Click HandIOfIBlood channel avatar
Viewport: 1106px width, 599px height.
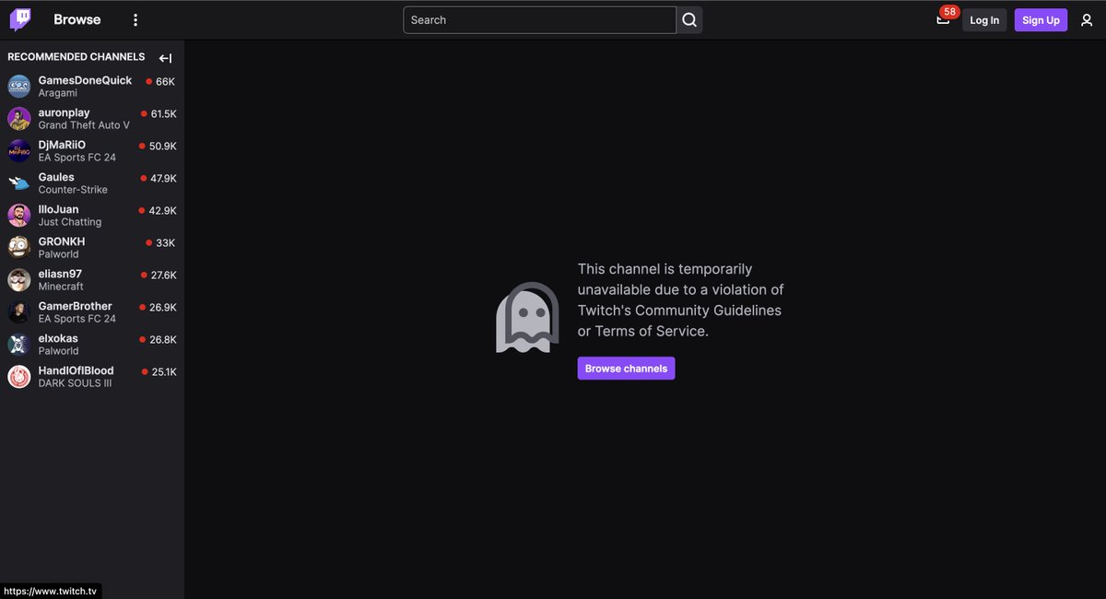[x=19, y=377]
